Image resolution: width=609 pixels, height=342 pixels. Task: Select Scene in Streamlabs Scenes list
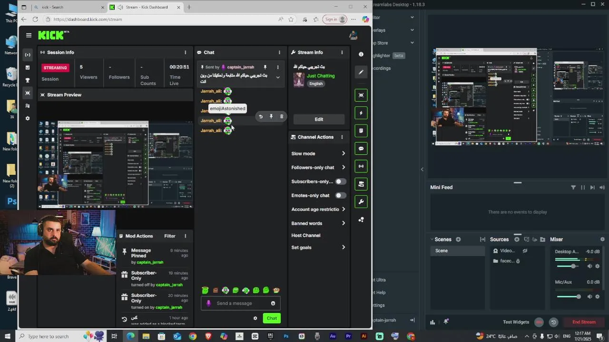point(457,251)
